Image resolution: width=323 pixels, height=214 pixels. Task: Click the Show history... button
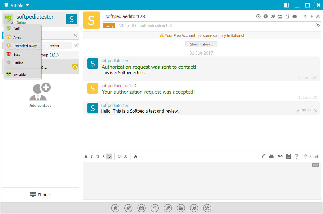[x=201, y=44]
